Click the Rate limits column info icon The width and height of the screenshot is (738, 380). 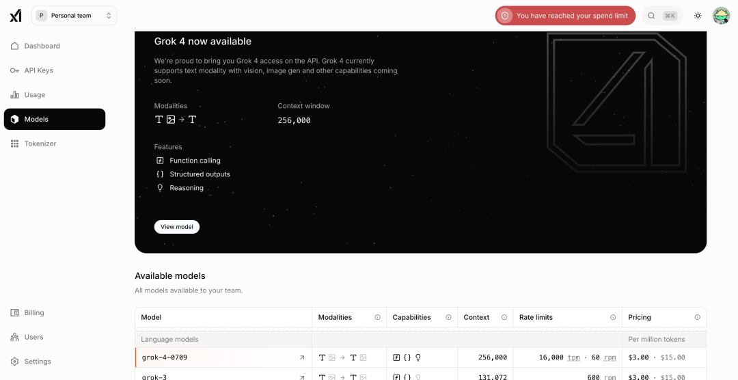point(613,317)
